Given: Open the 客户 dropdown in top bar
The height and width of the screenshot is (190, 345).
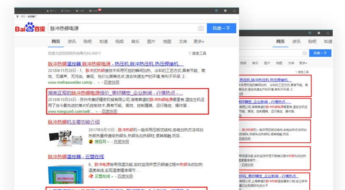Looking at the screenshot, I should pyautogui.click(x=51, y=11).
